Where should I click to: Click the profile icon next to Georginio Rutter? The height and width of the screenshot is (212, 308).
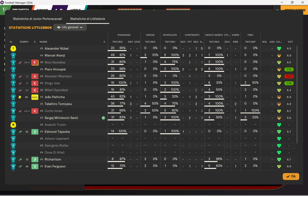pos(42,145)
